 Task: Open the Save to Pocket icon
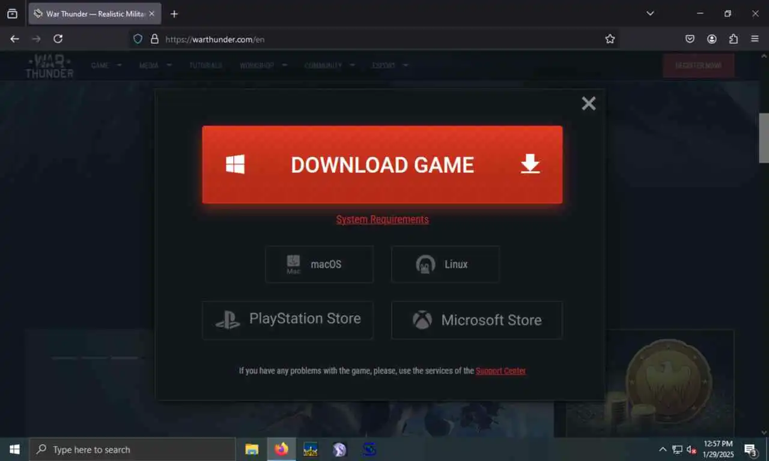[690, 39]
